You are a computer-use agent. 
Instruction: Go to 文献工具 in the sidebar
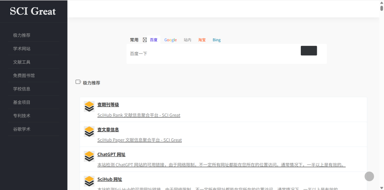(22, 62)
